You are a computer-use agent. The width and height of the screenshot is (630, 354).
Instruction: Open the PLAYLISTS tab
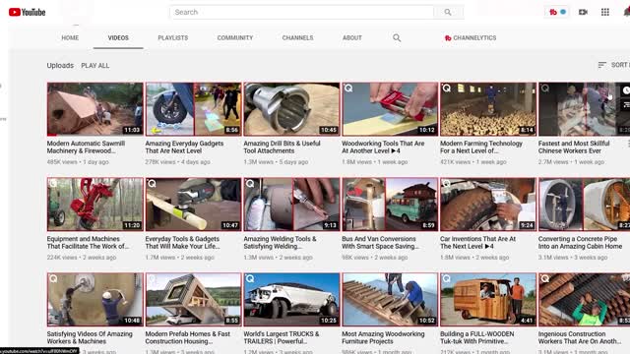point(173,37)
